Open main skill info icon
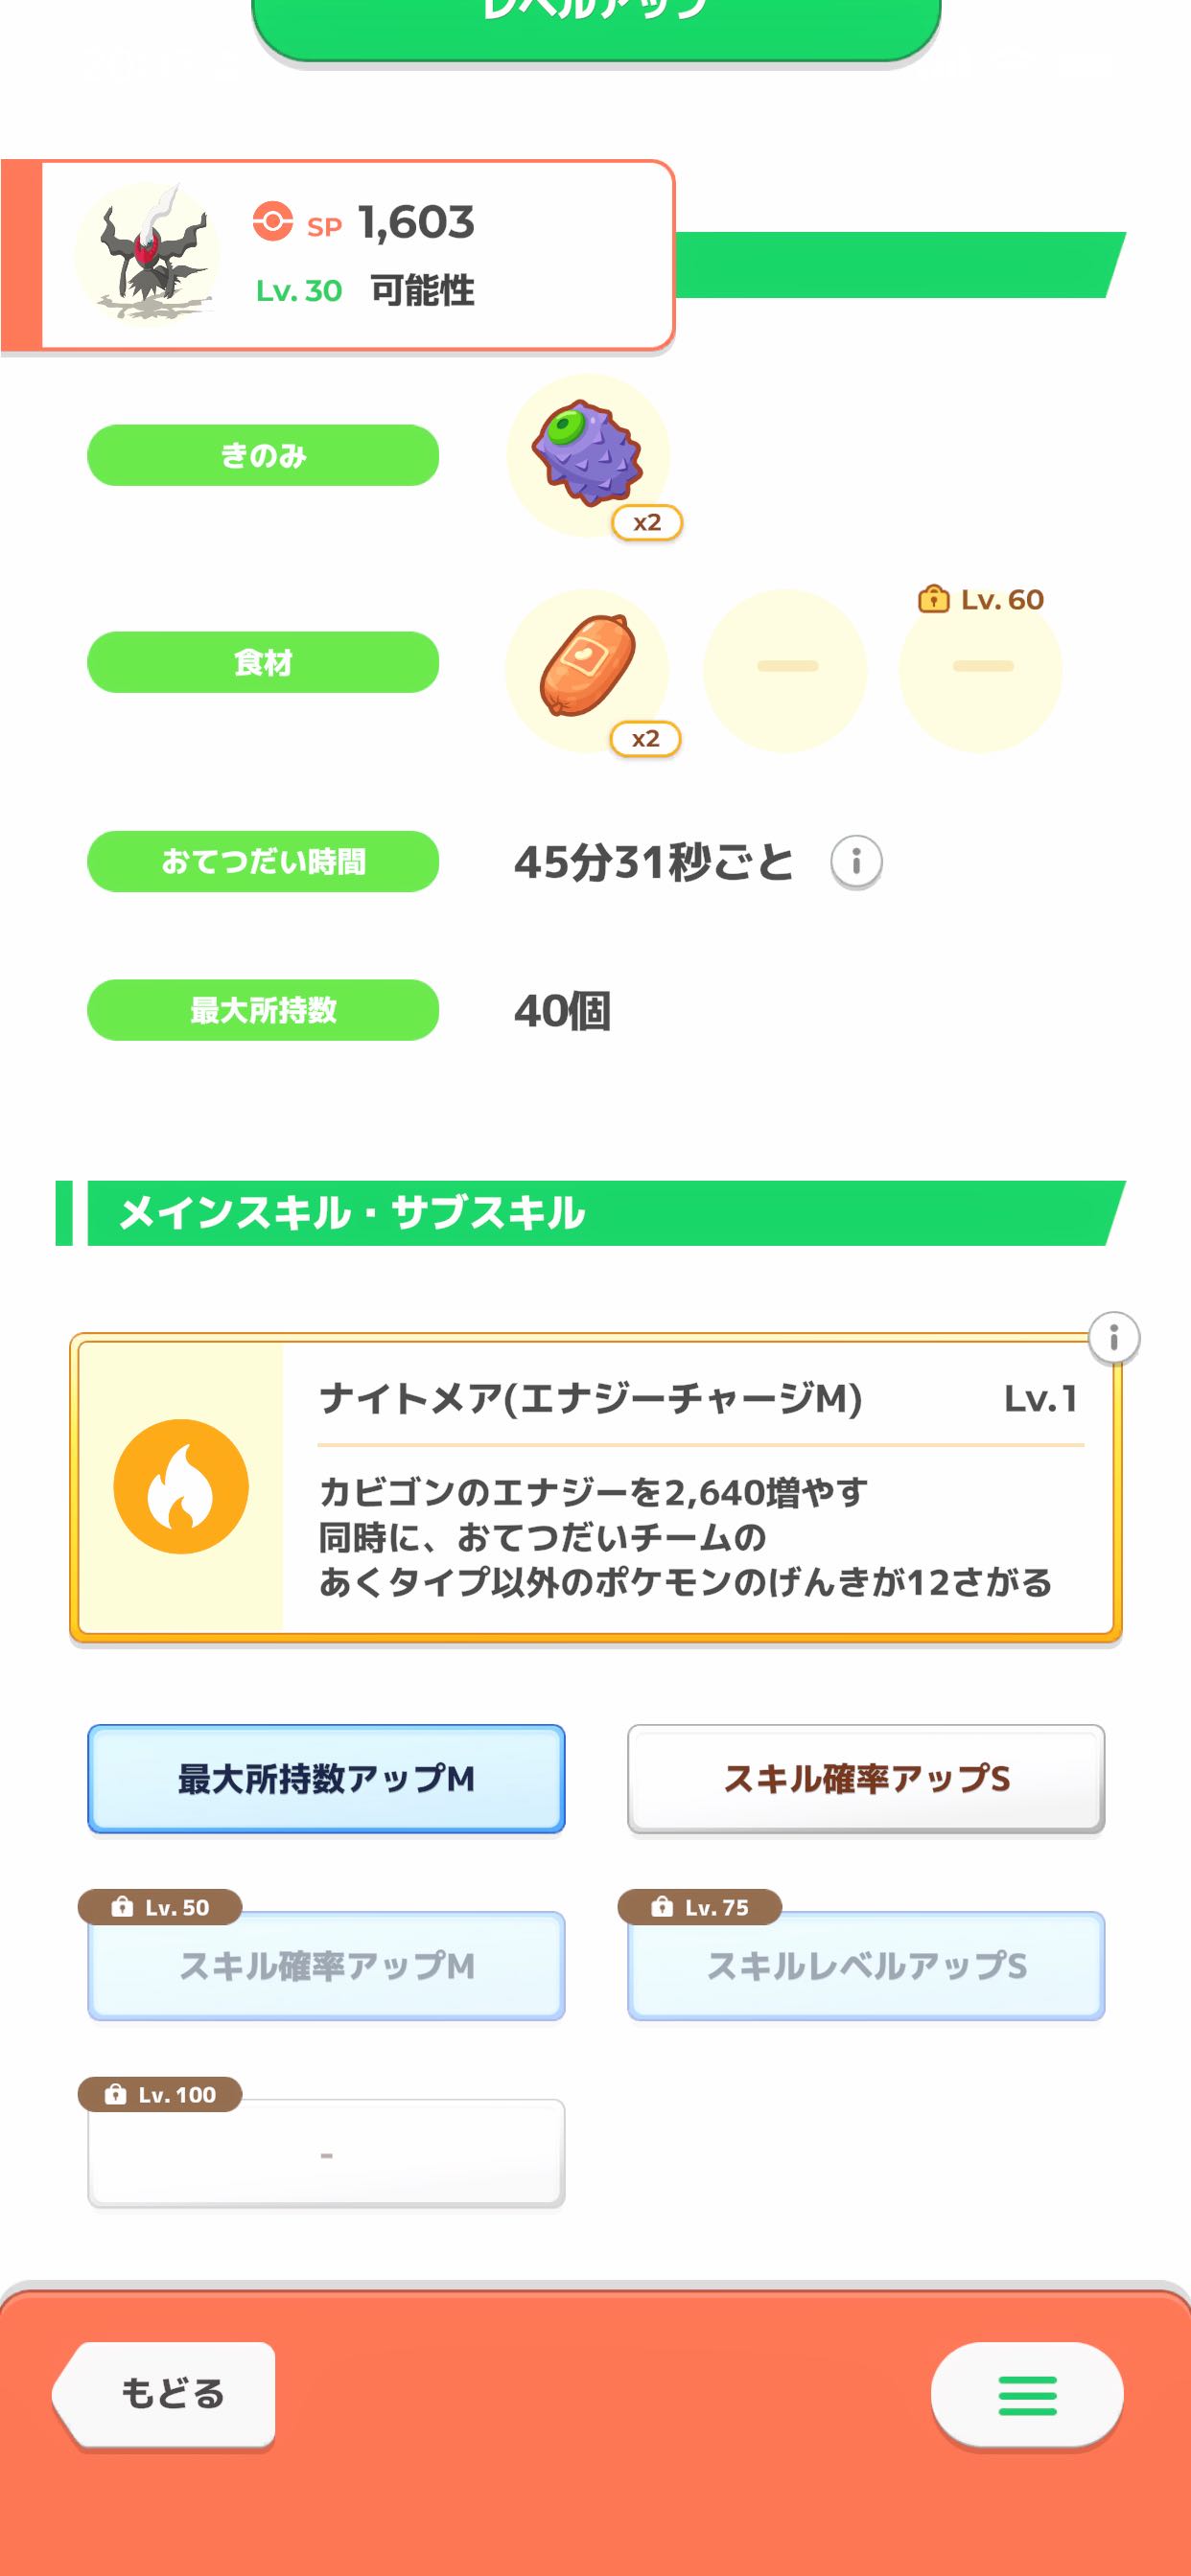Screen dimensions: 1191x2576 (1113, 1338)
